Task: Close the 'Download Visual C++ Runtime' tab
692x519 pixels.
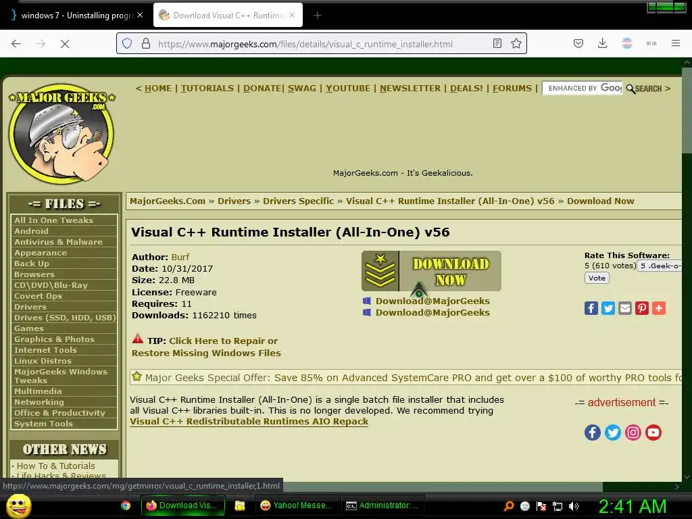Action: 292,15
